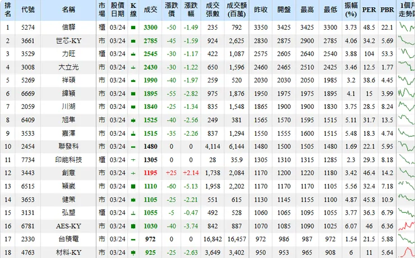Sort table by 漲跌價 column header
415x258 pixels.
click(171, 10)
